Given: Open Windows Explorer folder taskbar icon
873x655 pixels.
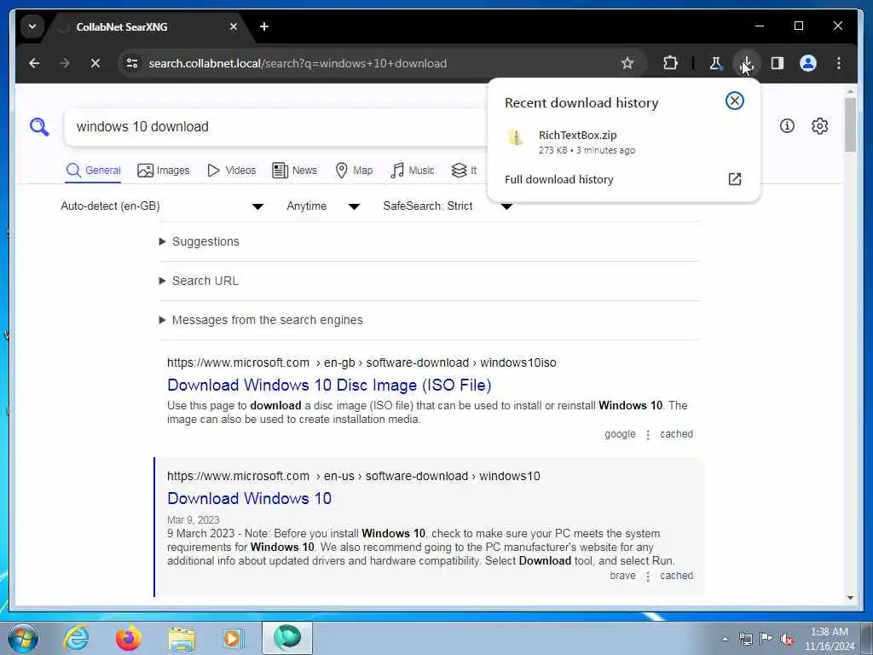Looking at the screenshot, I should point(182,638).
